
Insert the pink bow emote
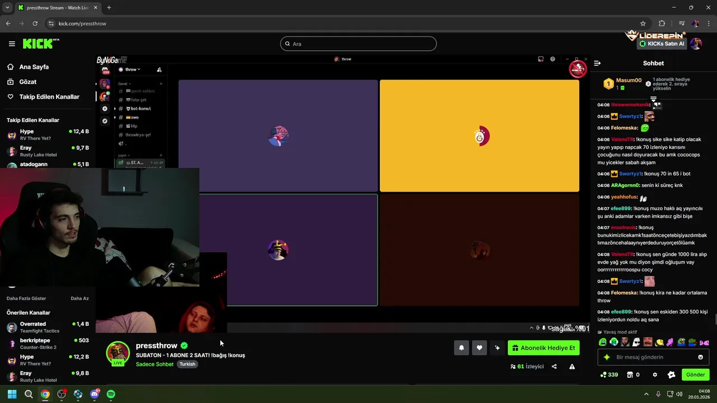[x=704, y=342]
